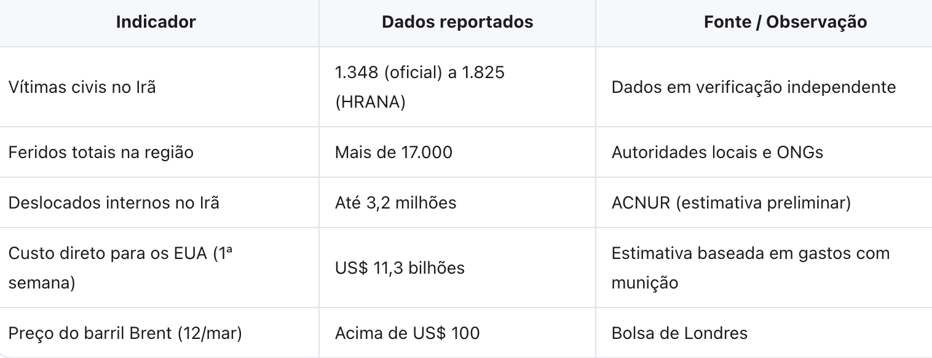This screenshot has width=932, height=358.
Task: Click the word munição
Action: click(x=645, y=283)
